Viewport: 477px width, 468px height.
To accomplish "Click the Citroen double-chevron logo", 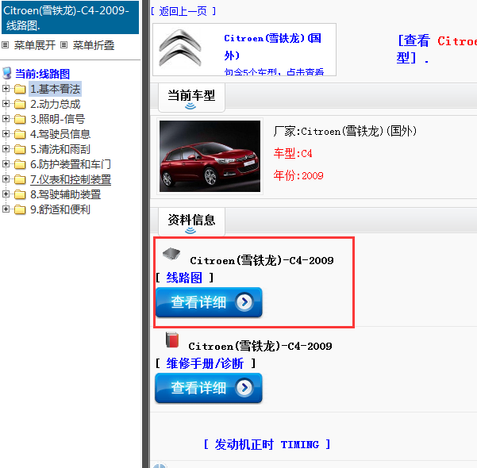I will click(180, 48).
